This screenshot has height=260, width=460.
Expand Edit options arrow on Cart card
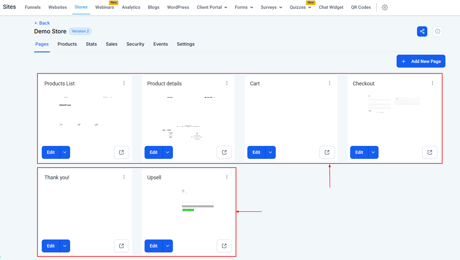[x=270, y=152]
